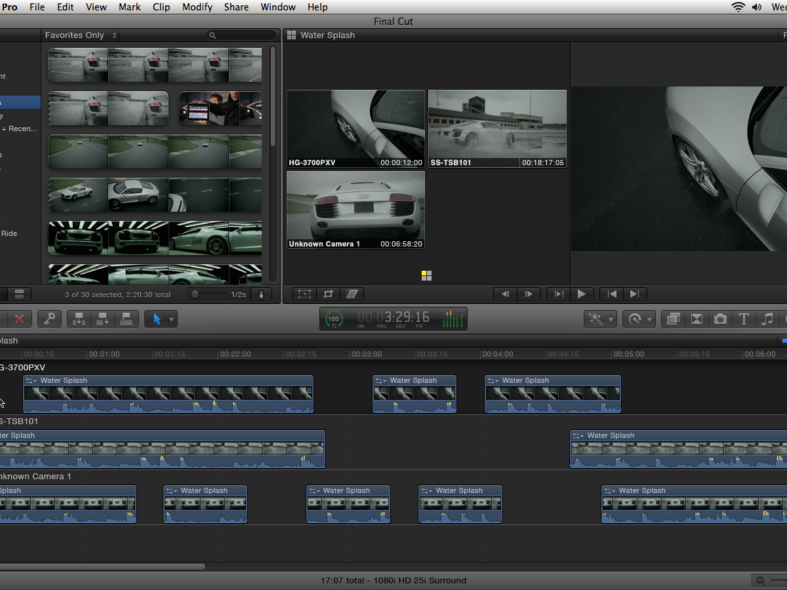Open the Enhancements dropdown arrow
Screen dimensions: 787x590
click(x=611, y=320)
